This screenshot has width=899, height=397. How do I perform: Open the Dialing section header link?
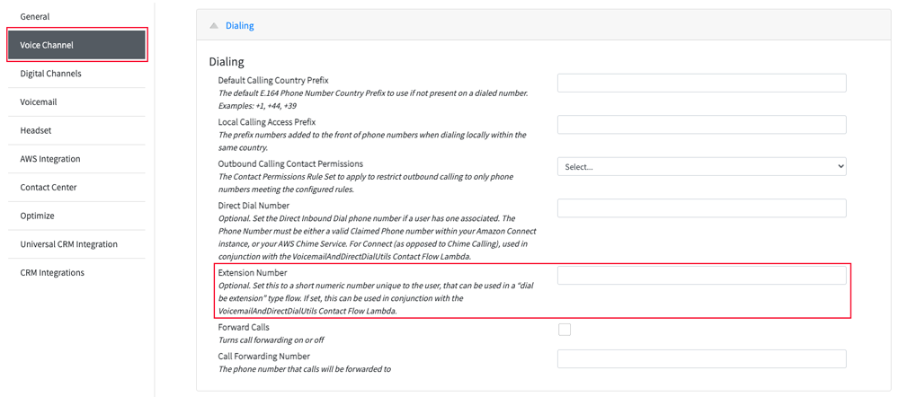click(x=240, y=26)
